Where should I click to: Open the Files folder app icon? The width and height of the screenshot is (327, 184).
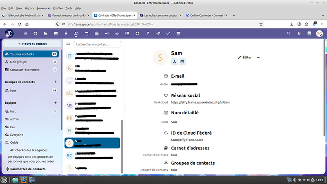[45, 34]
